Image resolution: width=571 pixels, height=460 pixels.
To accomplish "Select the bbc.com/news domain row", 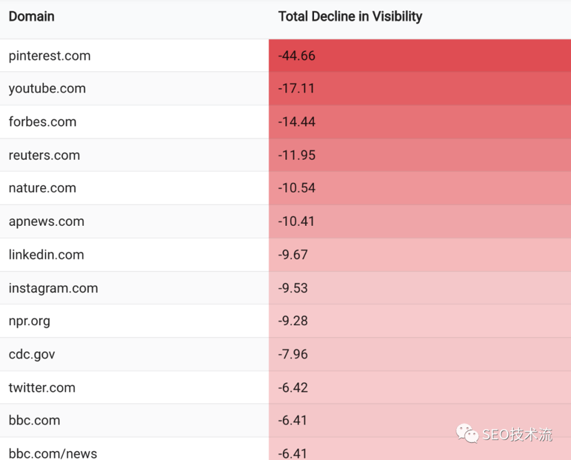I will click(x=53, y=453).
